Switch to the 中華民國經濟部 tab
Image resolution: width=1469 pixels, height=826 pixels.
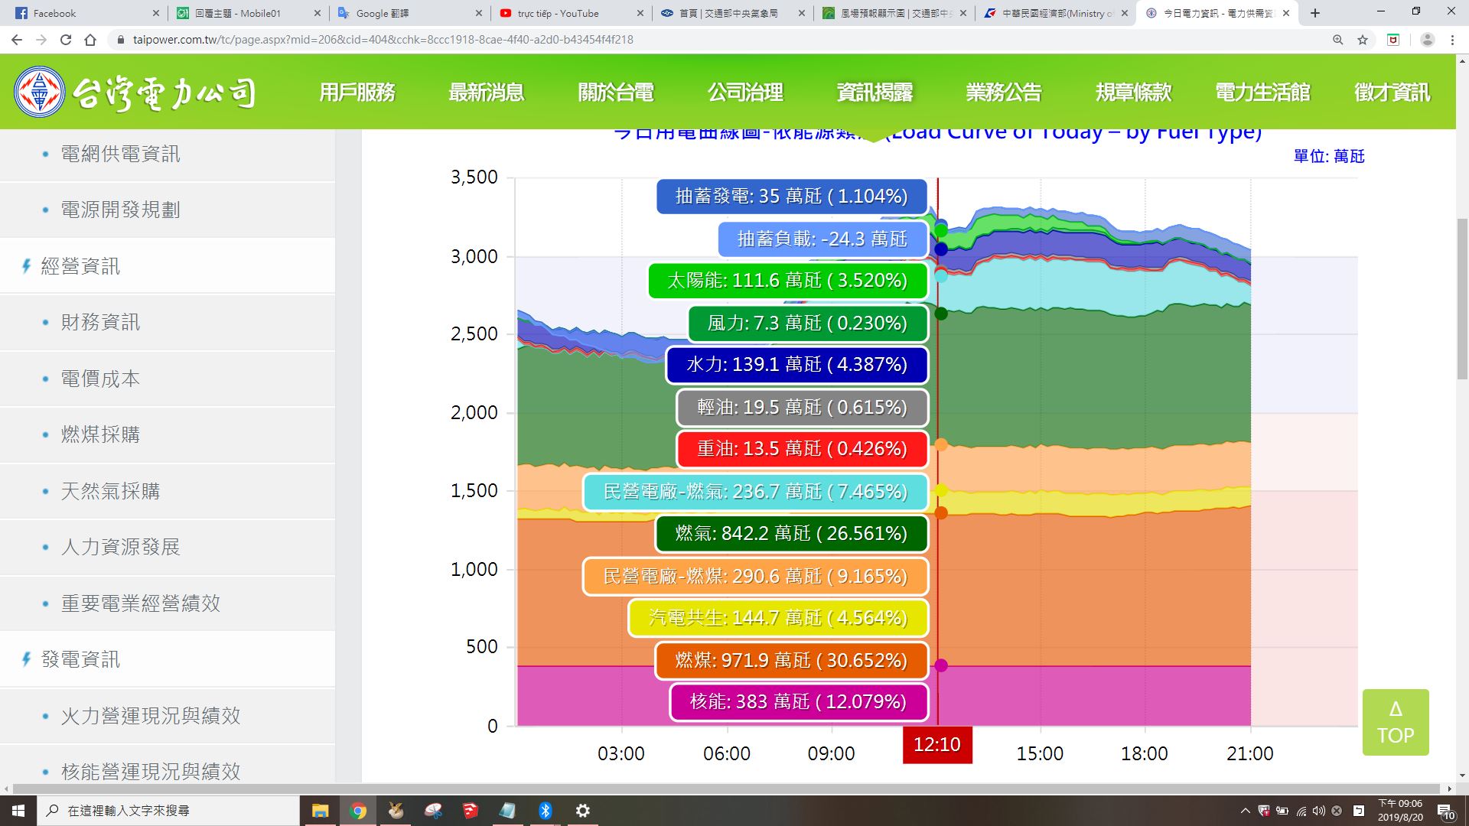click(1056, 13)
